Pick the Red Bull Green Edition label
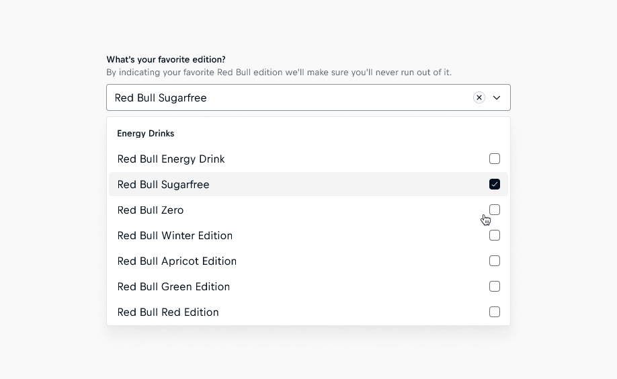 [173, 287]
